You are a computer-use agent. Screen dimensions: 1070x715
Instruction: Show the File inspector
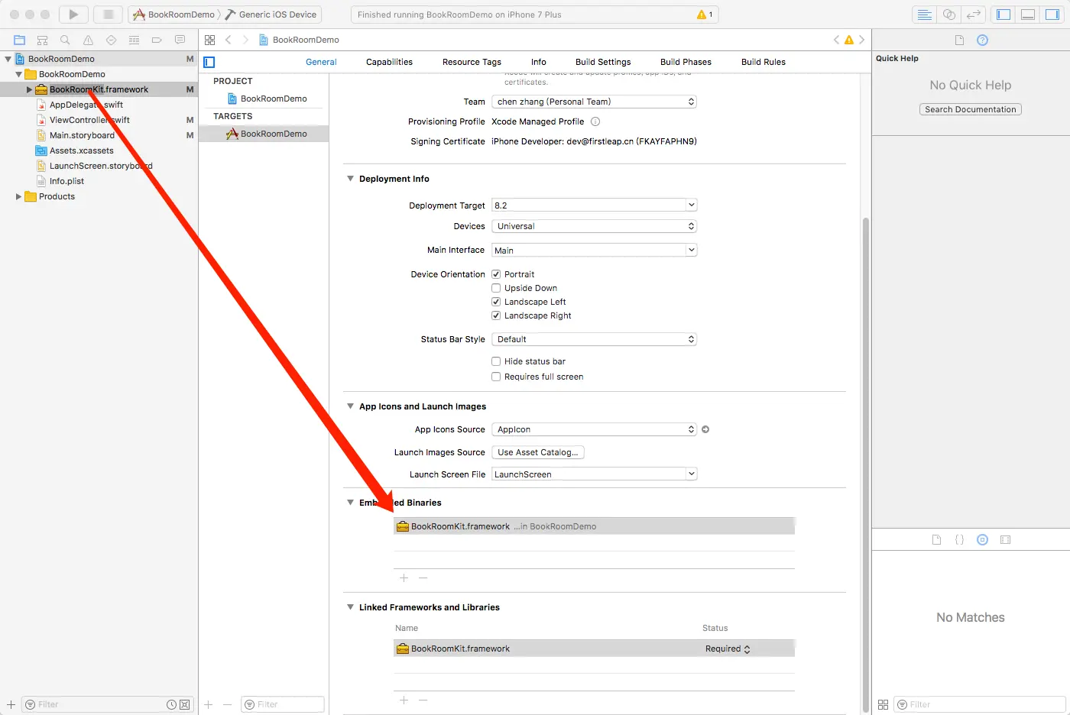click(x=959, y=40)
